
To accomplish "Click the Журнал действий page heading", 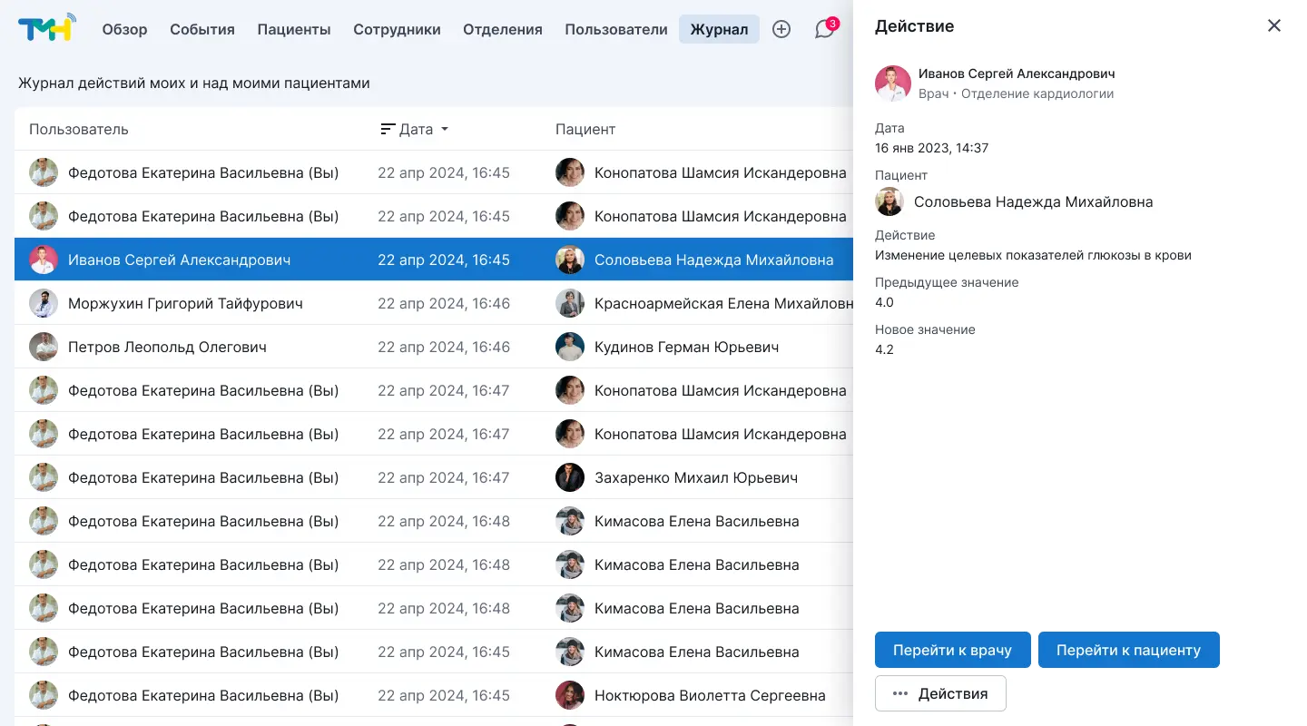I will point(194,83).
